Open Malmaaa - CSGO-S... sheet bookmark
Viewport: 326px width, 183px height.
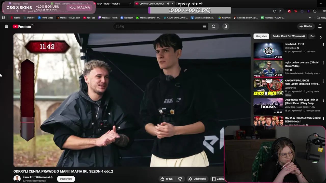point(273,18)
